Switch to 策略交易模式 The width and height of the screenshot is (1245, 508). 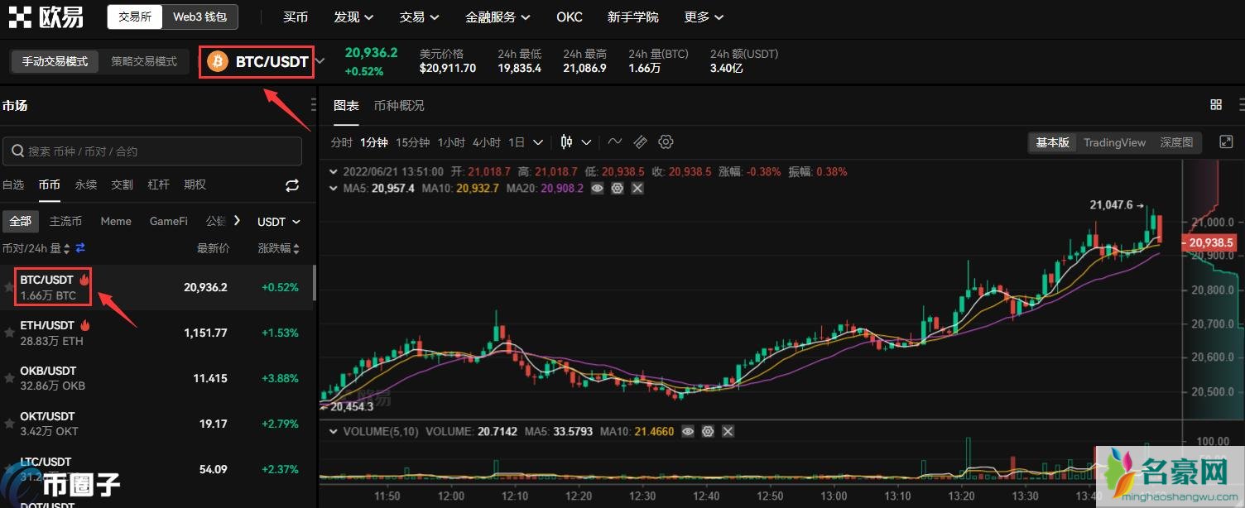click(x=144, y=61)
